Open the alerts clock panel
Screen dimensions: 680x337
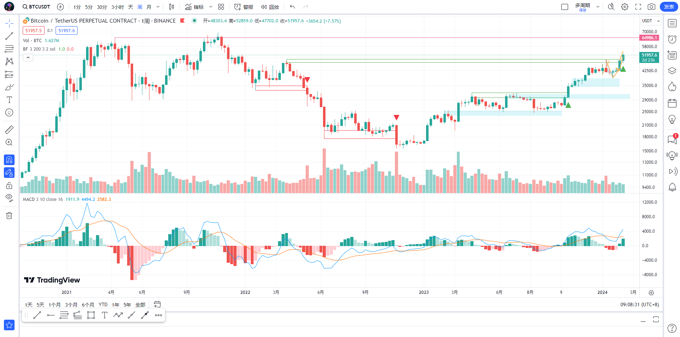pos(672,39)
